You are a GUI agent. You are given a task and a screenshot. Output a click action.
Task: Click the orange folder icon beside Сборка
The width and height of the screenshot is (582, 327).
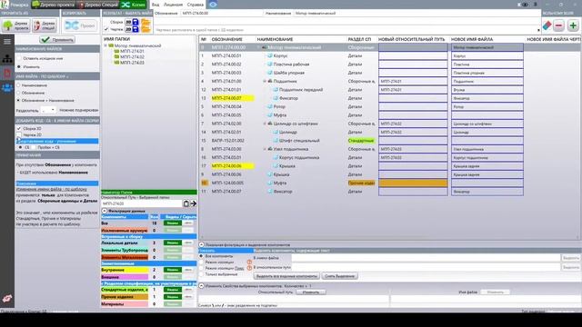(145, 22)
